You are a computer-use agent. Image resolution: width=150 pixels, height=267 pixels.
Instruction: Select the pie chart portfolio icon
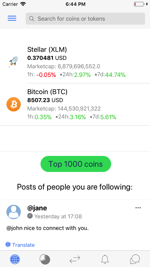click(x=45, y=259)
